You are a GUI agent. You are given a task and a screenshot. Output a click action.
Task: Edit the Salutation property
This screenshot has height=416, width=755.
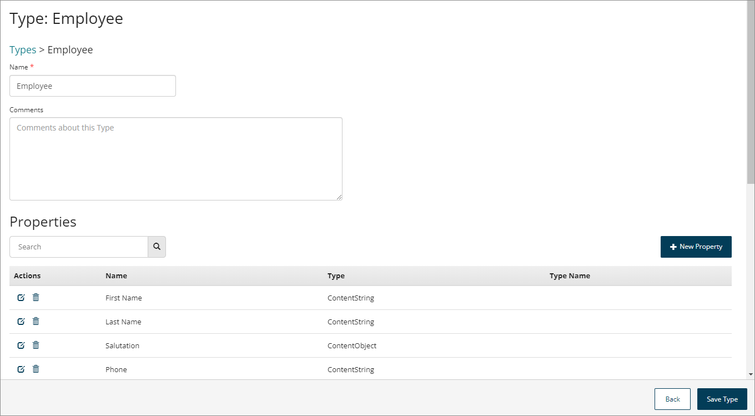[x=21, y=345]
